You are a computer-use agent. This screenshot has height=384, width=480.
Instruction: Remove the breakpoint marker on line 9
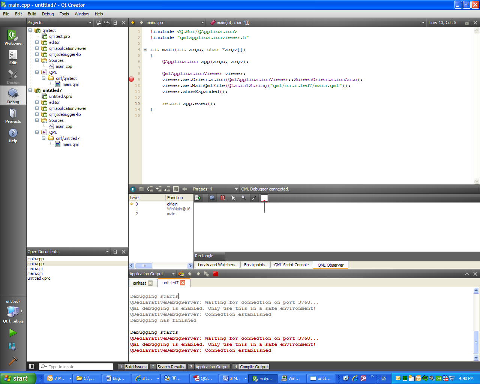[x=131, y=79]
